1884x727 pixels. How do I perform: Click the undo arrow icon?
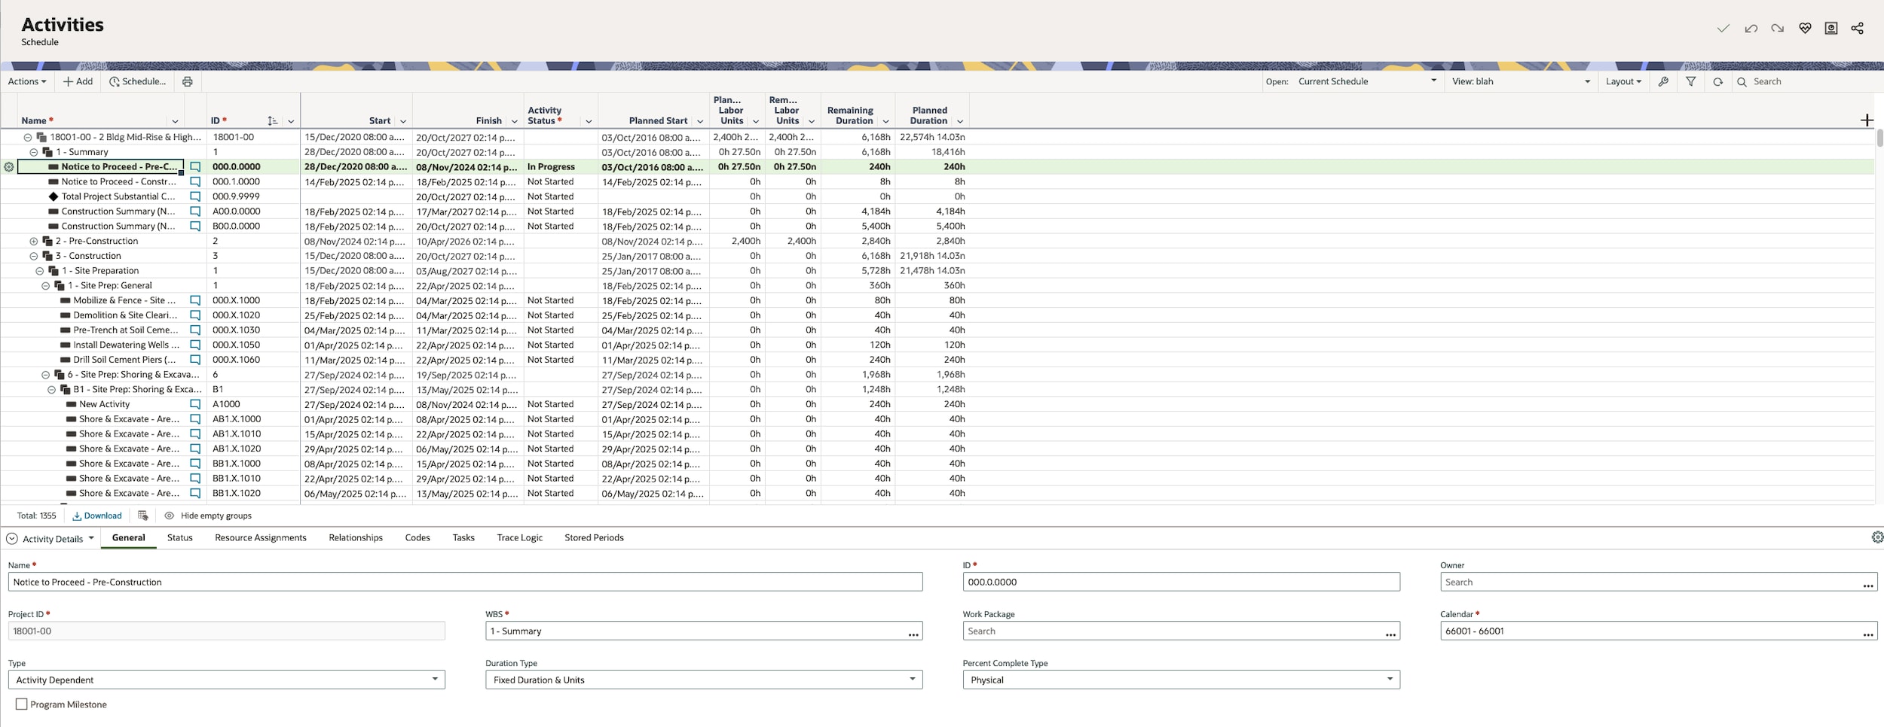pos(1751,29)
